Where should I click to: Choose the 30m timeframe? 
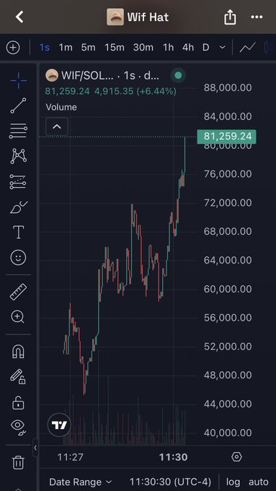point(143,48)
